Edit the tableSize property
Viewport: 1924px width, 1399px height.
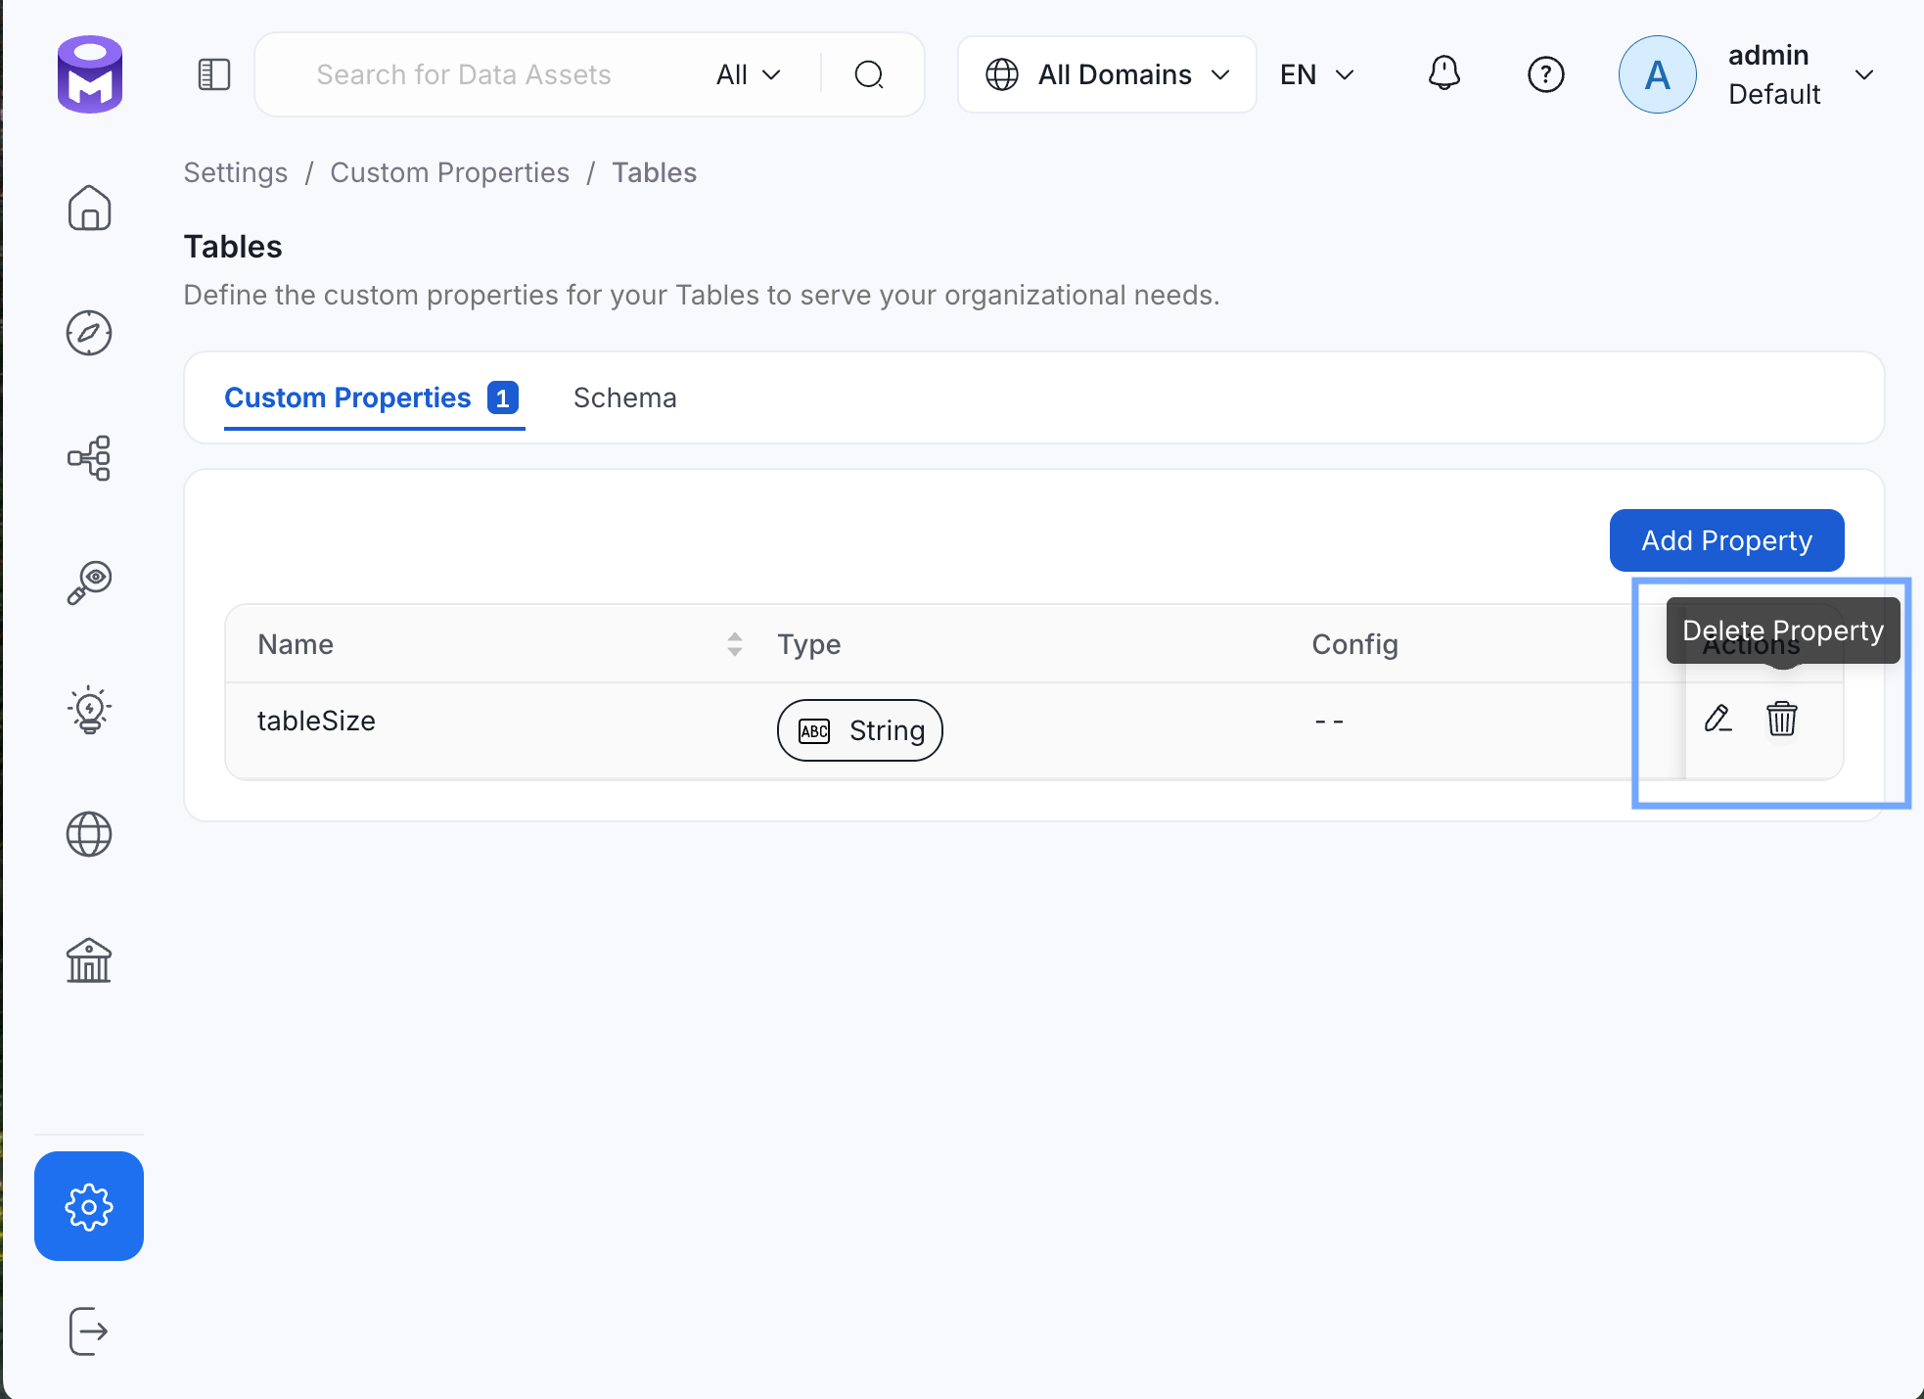pyautogui.click(x=1718, y=720)
